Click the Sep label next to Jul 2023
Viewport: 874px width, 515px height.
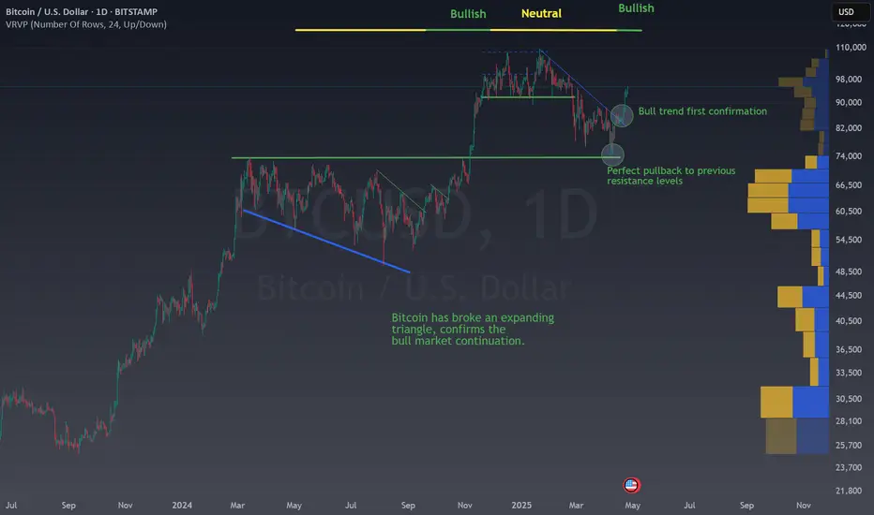pos(68,506)
